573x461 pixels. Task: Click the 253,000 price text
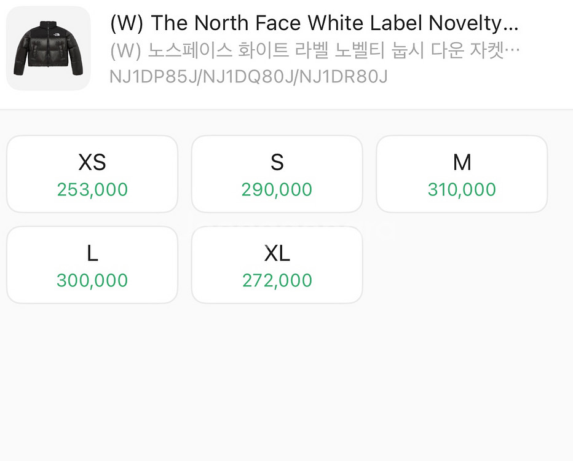92,189
